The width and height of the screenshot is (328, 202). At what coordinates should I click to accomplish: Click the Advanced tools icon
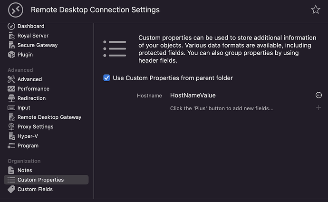pyautogui.click(x=12, y=79)
